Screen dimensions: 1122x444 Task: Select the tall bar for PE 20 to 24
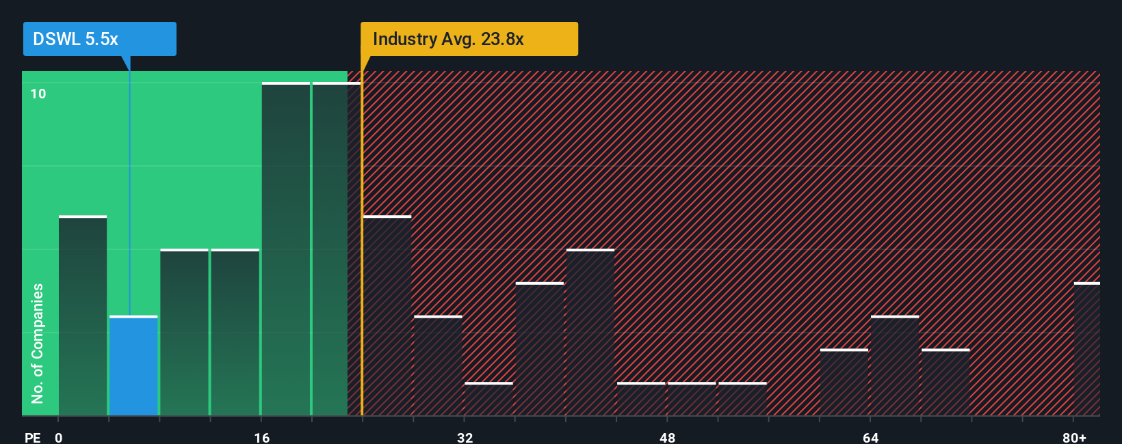pos(337,249)
